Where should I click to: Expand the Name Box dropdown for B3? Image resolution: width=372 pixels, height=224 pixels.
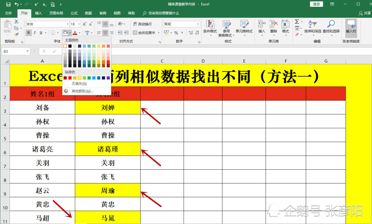tap(28, 51)
